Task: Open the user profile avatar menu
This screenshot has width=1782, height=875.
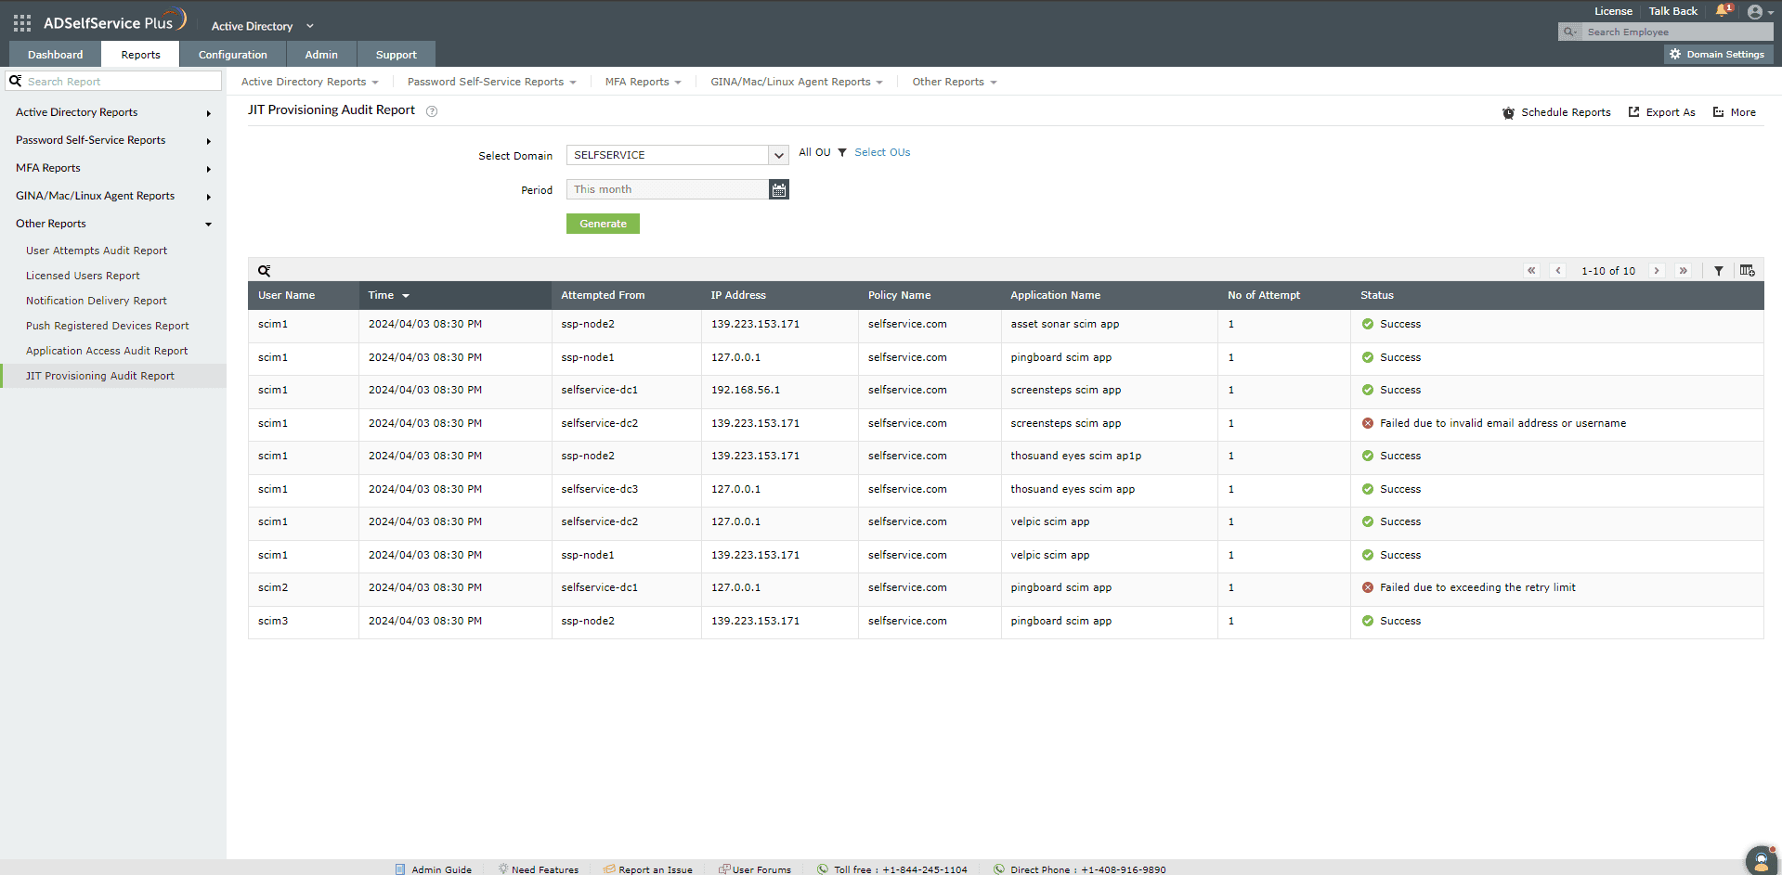Action: 1760,12
